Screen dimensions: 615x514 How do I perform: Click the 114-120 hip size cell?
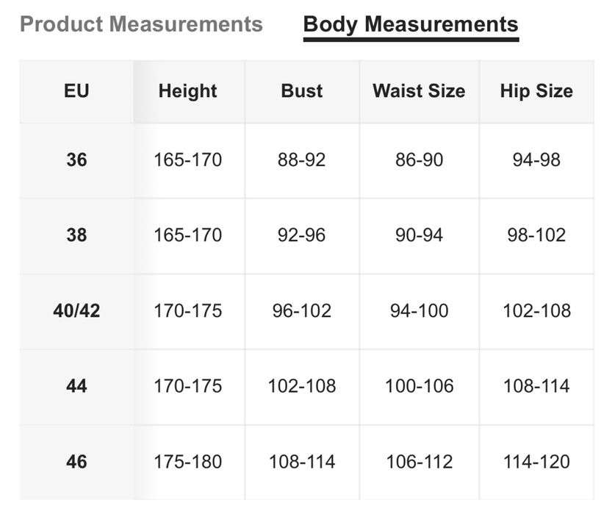coord(536,462)
